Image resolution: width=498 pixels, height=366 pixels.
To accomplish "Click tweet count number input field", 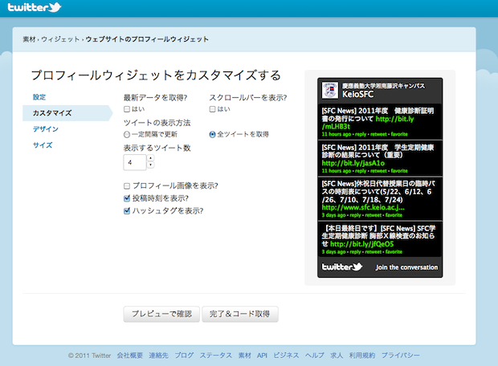I will coord(134,162).
